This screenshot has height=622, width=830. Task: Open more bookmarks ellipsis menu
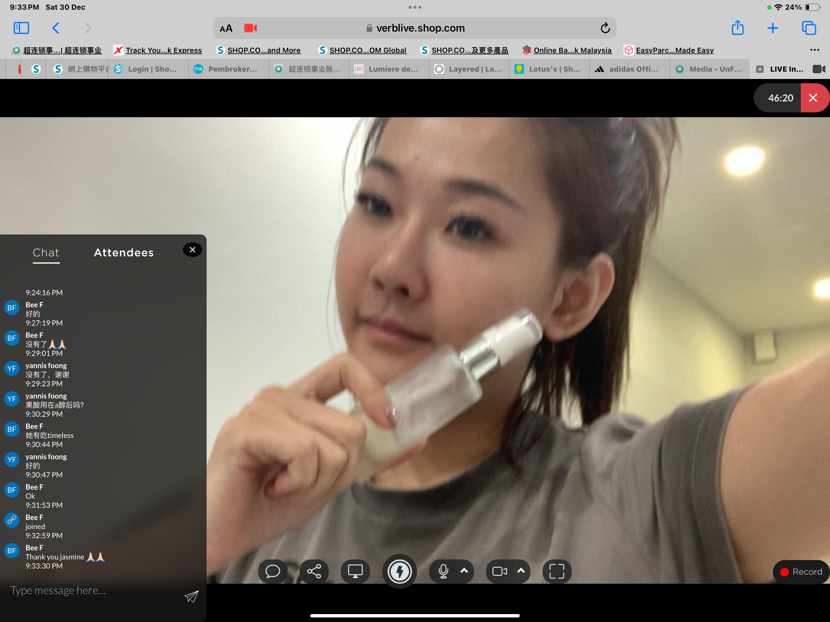click(814, 50)
